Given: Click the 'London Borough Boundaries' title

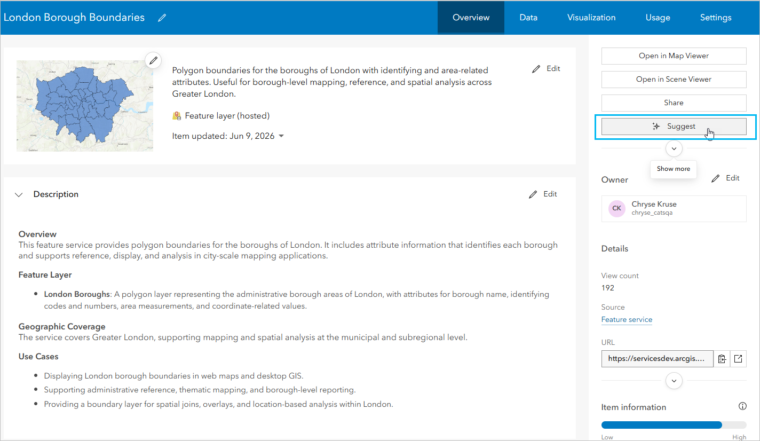Looking at the screenshot, I should pos(74,18).
